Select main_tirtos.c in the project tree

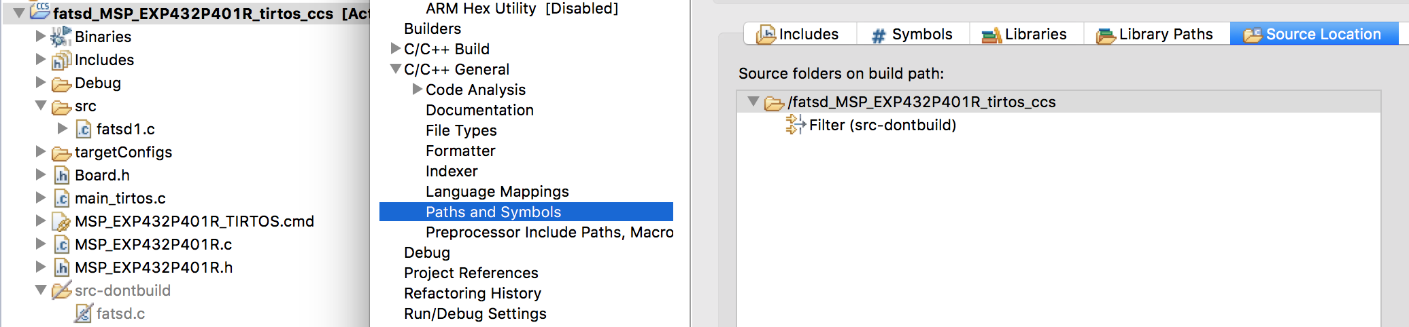[x=120, y=198]
